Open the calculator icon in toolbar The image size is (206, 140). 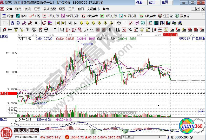pyautogui.click(x=156, y=23)
